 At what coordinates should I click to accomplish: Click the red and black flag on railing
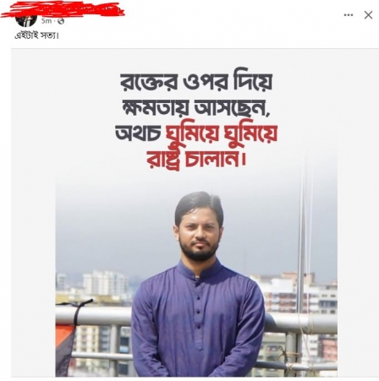click(x=68, y=335)
